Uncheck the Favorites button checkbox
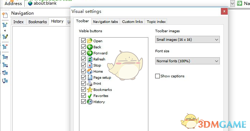The image size is (250, 131). tap(83, 96)
